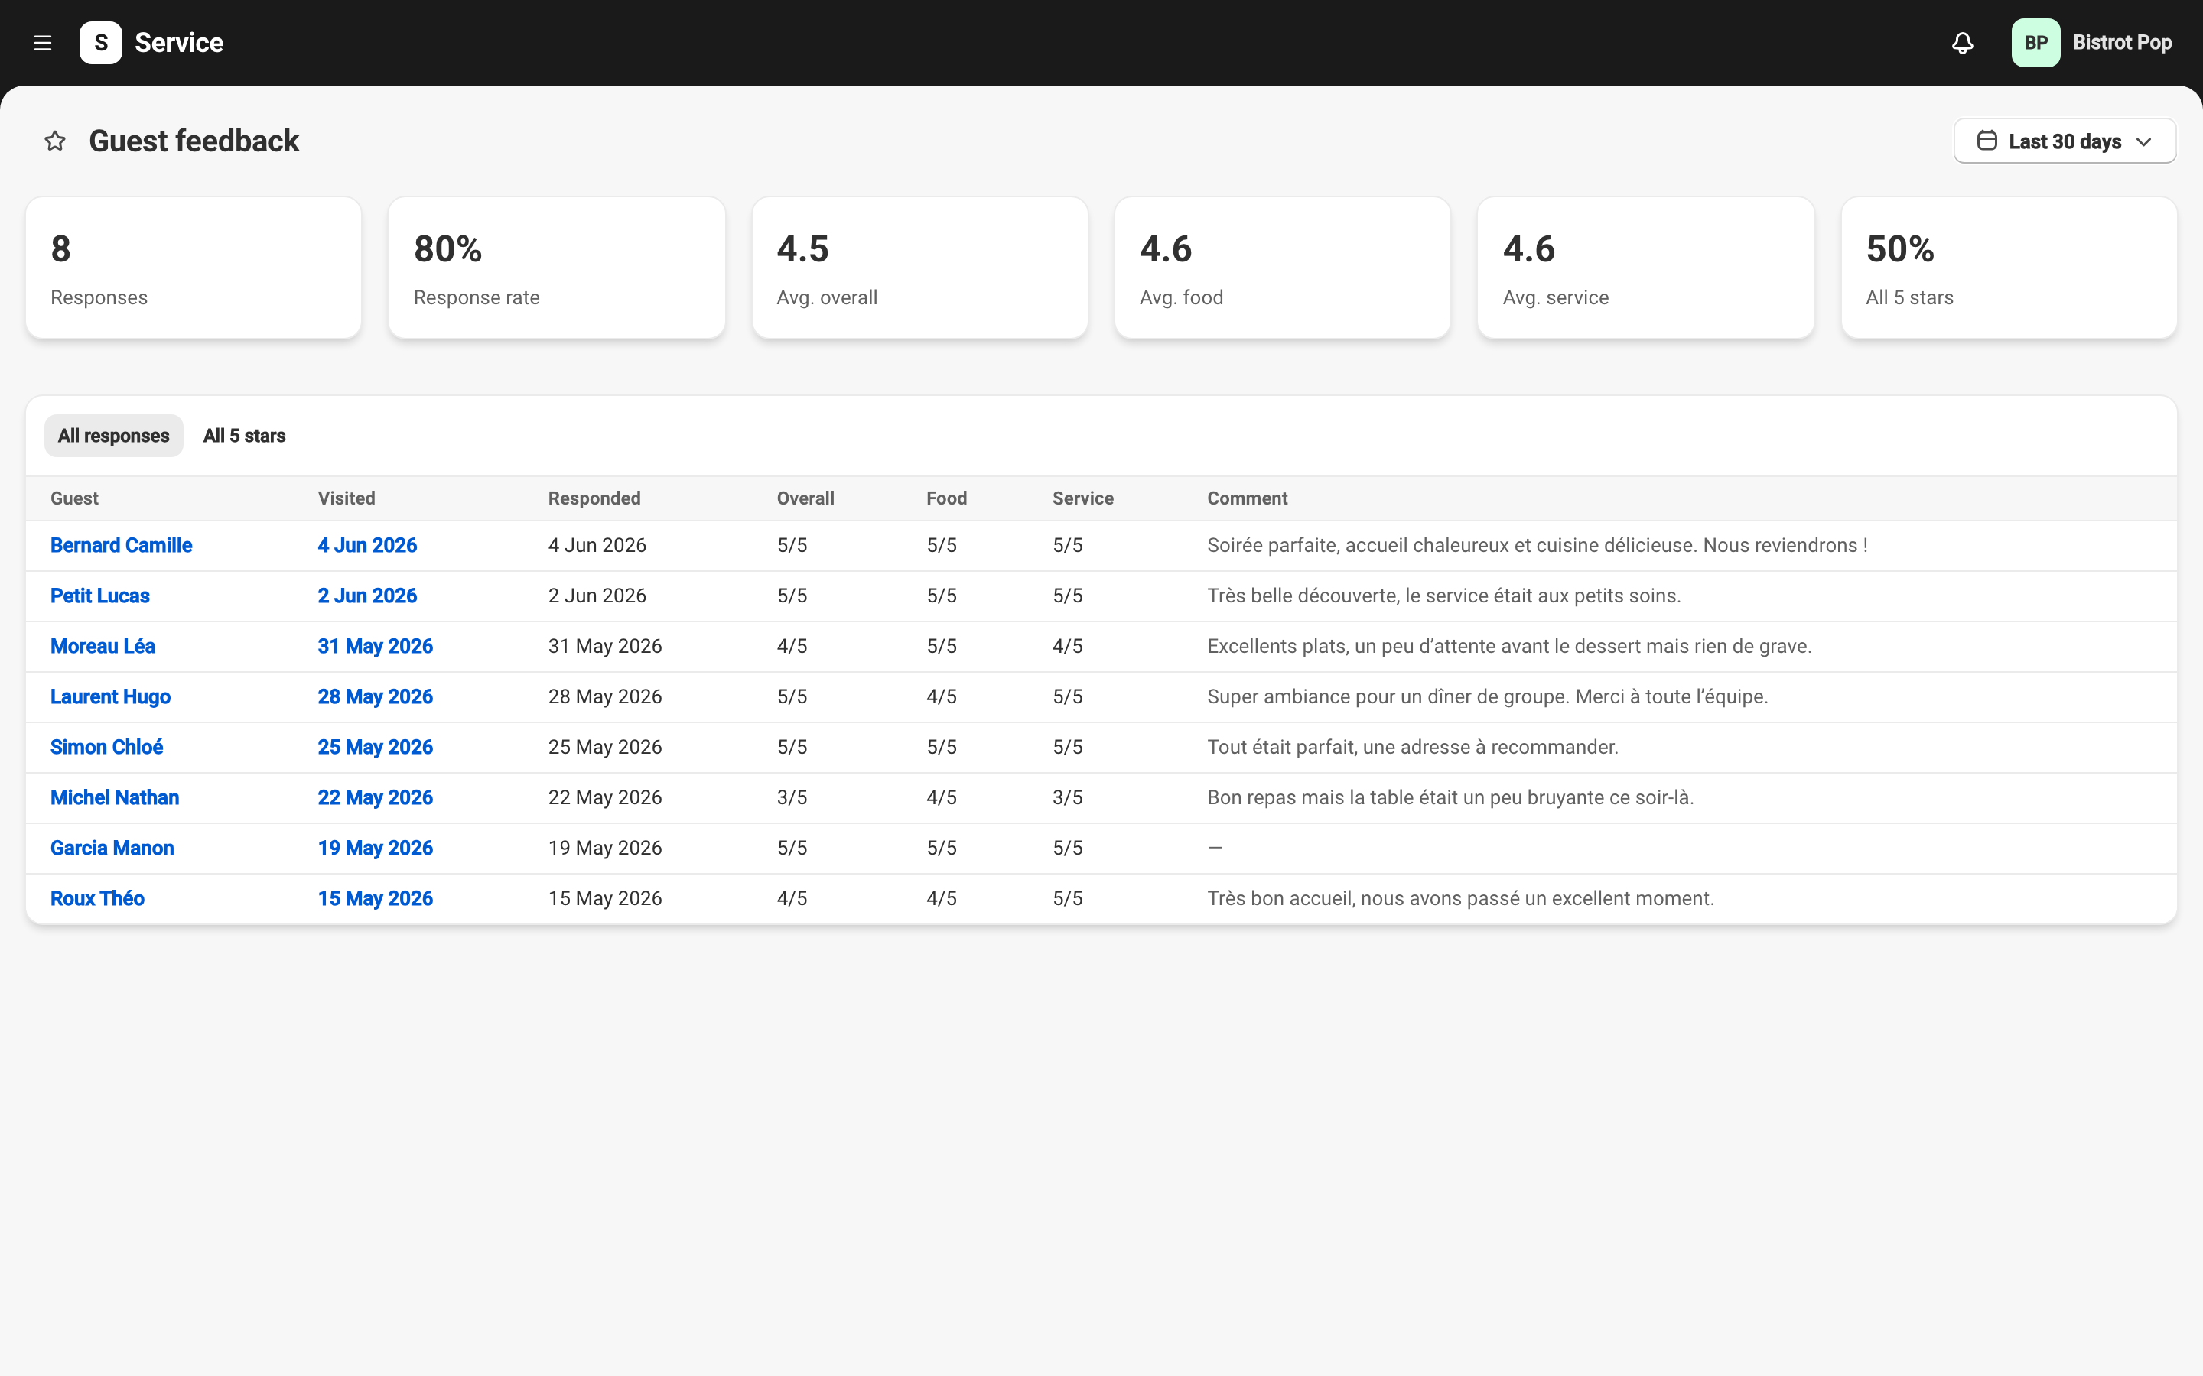
Task: Expand the Last 30 days dropdown
Action: click(2065, 141)
